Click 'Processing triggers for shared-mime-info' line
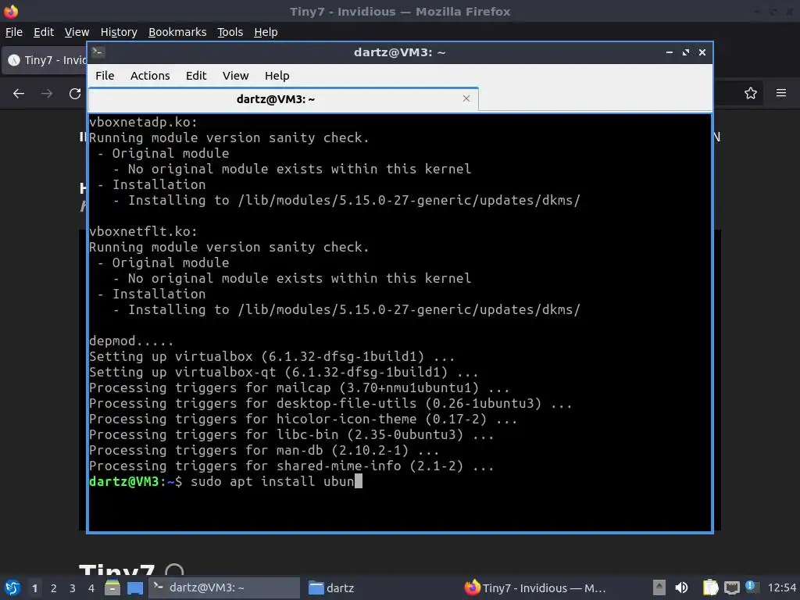The height and width of the screenshot is (600, 800). click(292, 466)
